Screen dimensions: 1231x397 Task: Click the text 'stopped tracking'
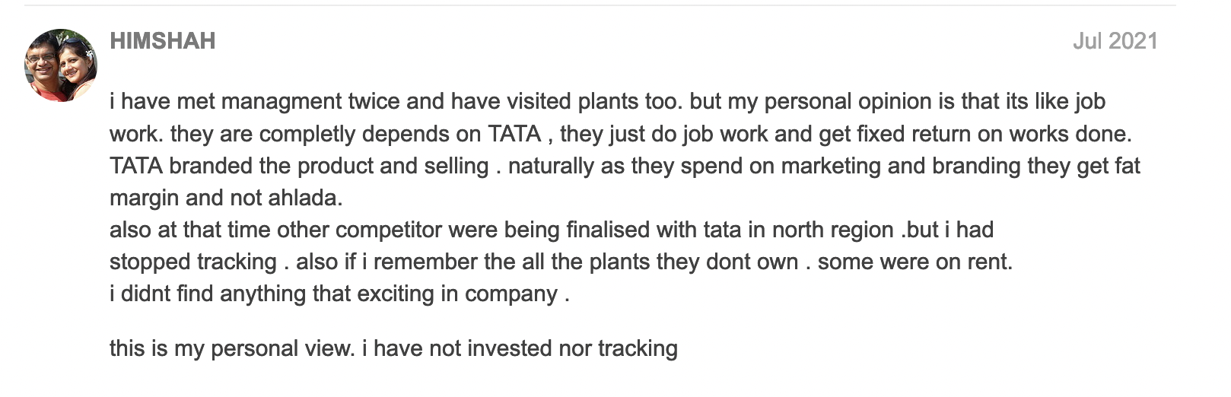click(x=193, y=262)
